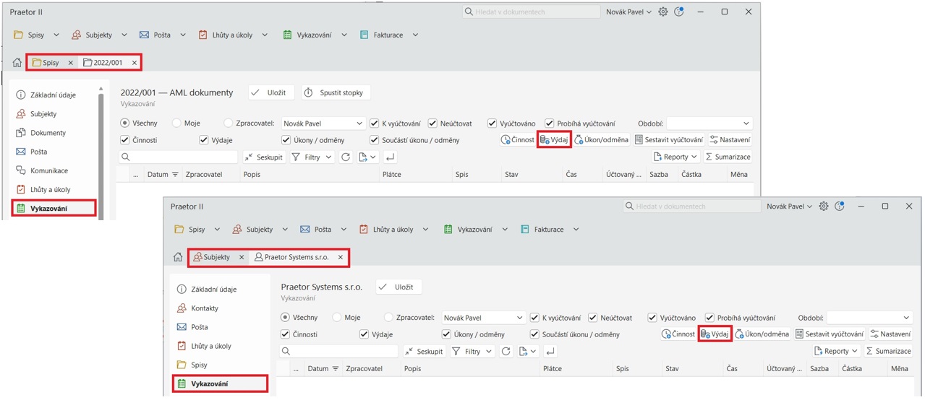The width and height of the screenshot is (925, 400).
Task: Click Seskupit in the Praetor Systems window
Action: tap(424, 352)
